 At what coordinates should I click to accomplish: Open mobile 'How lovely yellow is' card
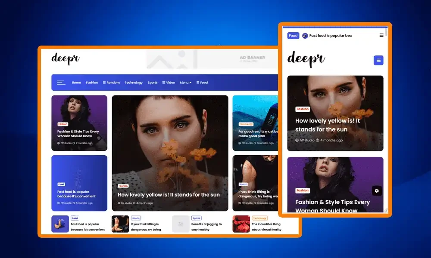pyautogui.click(x=335, y=113)
